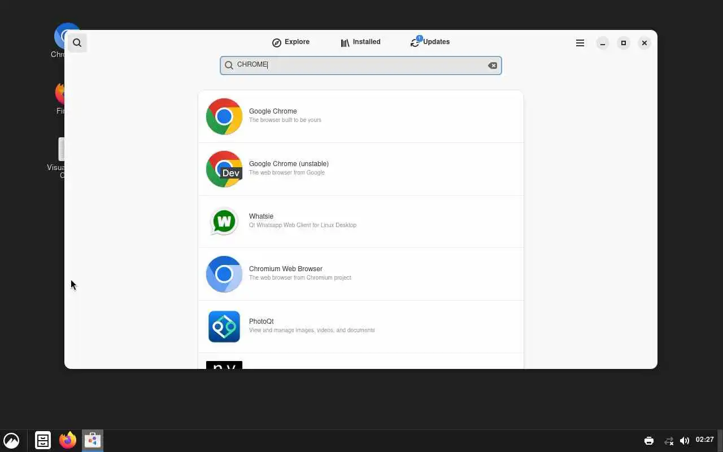723x452 pixels.
Task: Open the Google Chrome (unstable) Dev icon
Action: point(224,169)
